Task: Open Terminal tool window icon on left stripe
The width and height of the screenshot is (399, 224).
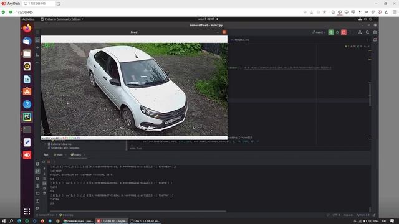Action: (37, 194)
